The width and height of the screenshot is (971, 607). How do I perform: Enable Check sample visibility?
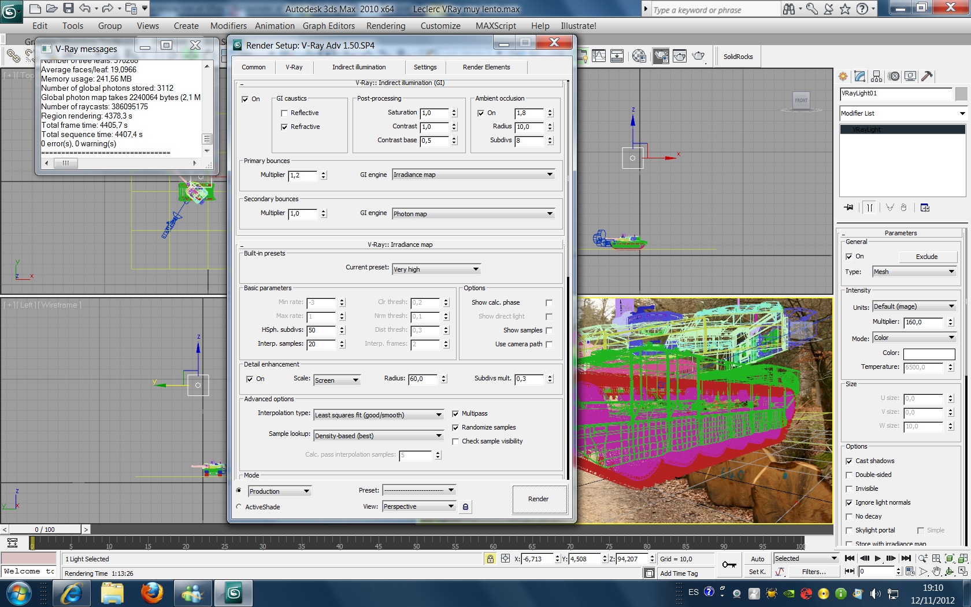[455, 442]
